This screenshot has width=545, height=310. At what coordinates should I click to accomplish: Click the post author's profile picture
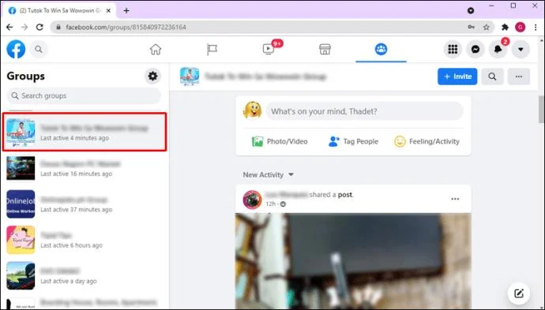(252, 200)
